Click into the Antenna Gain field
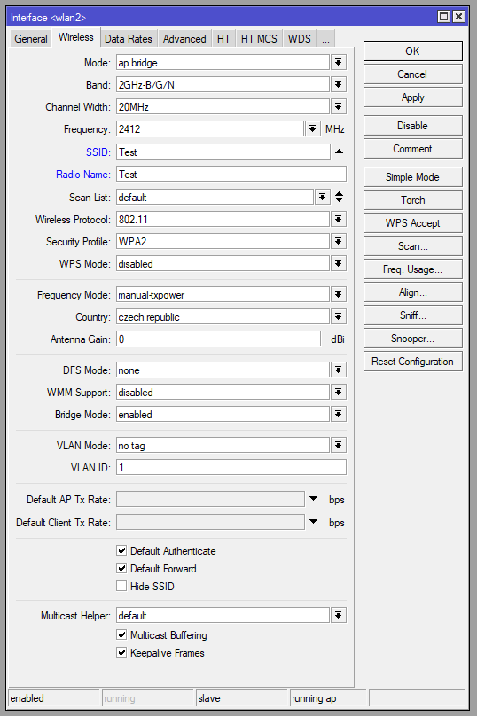Viewport: 477px width, 716px height. (x=218, y=339)
